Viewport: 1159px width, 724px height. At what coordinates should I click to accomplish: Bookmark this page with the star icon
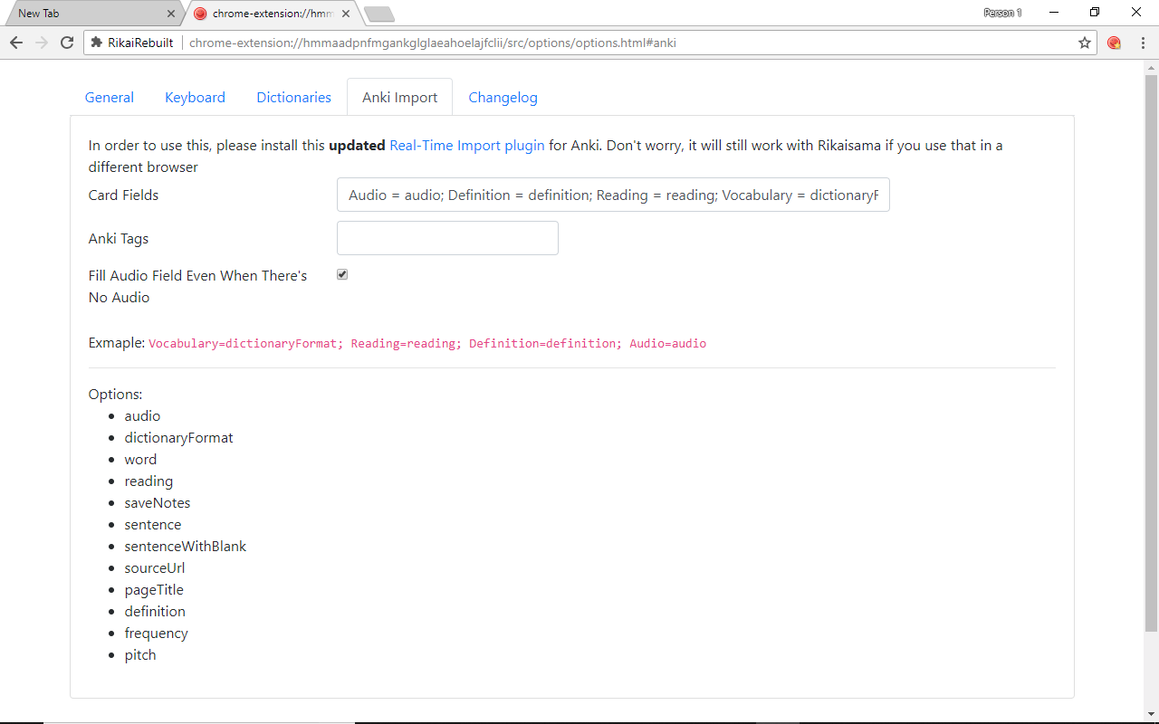[1085, 43]
